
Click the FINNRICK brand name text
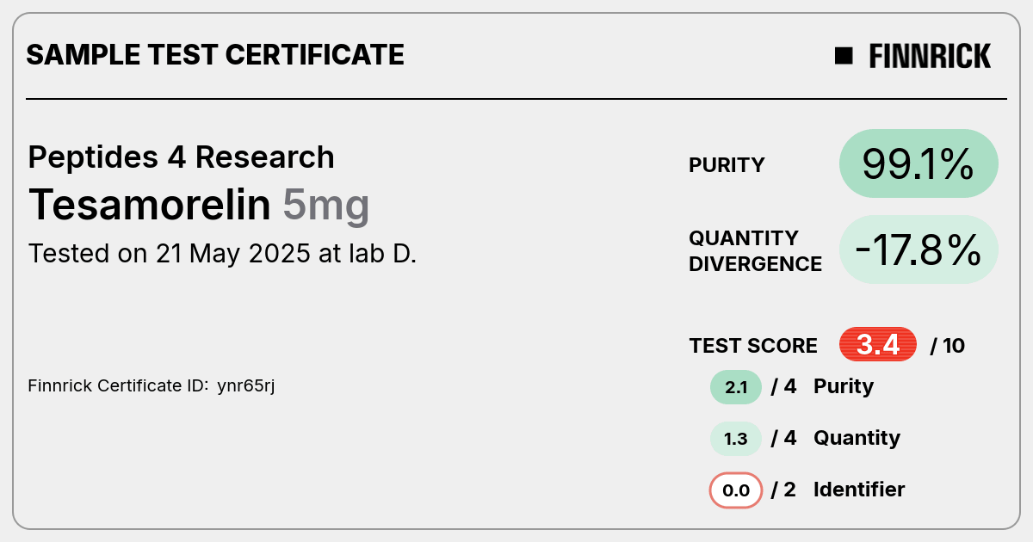[x=930, y=56]
